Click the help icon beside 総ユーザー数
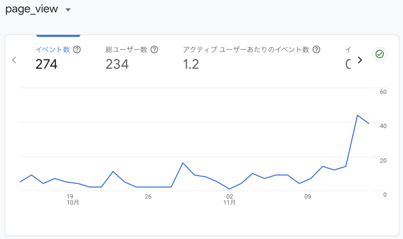The width and height of the screenshot is (403, 239). [154, 50]
